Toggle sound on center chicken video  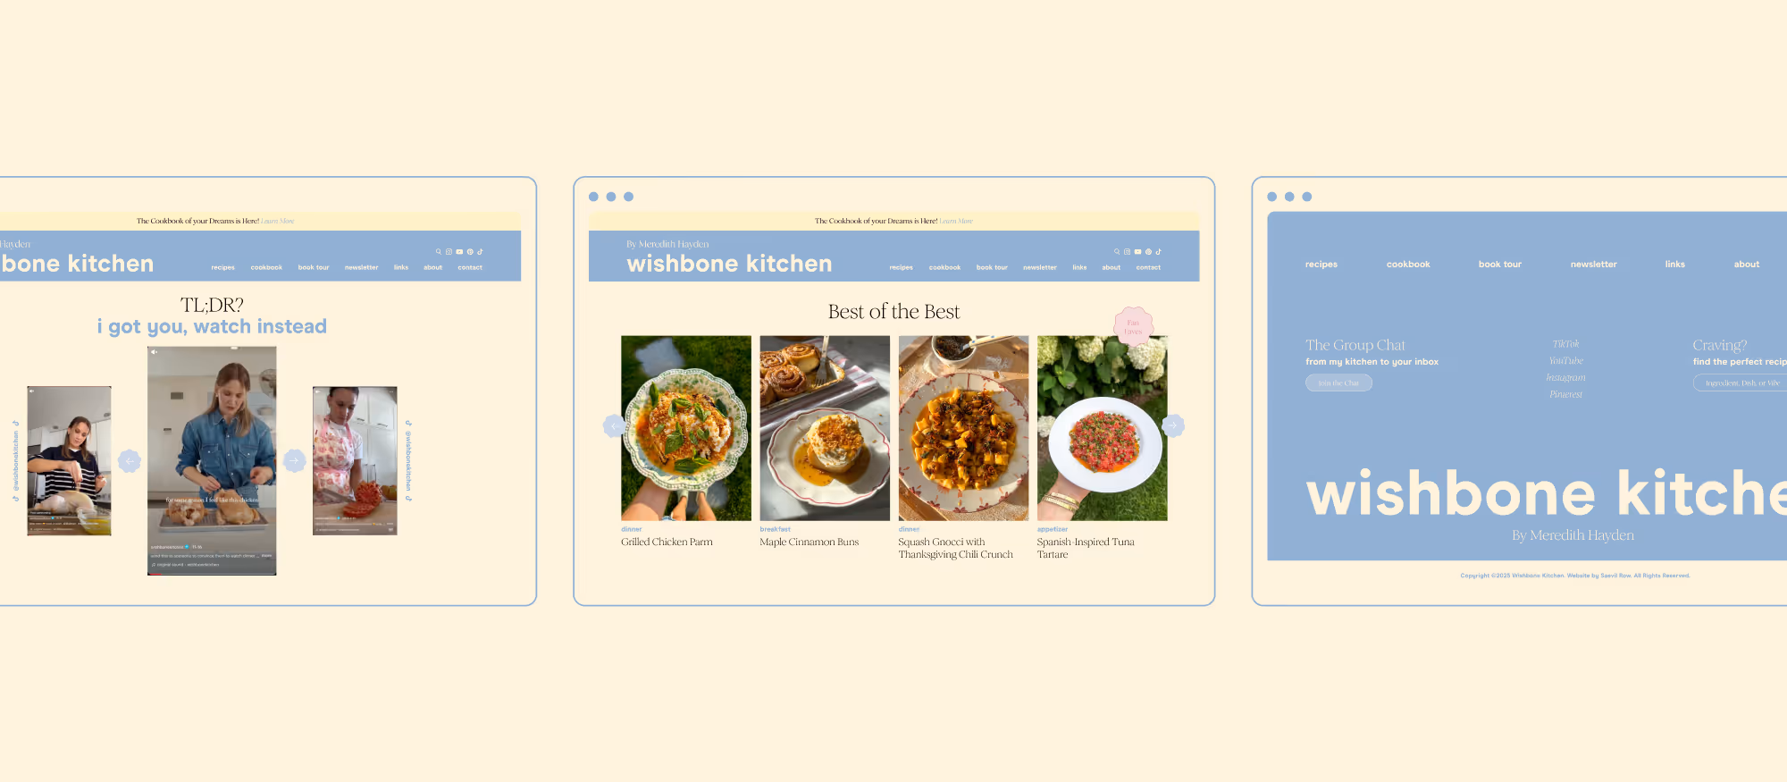pyautogui.click(x=155, y=352)
